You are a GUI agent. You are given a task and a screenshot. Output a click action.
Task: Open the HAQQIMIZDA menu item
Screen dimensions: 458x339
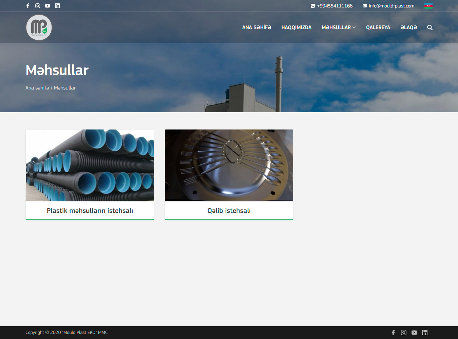pyautogui.click(x=296, y=27)
